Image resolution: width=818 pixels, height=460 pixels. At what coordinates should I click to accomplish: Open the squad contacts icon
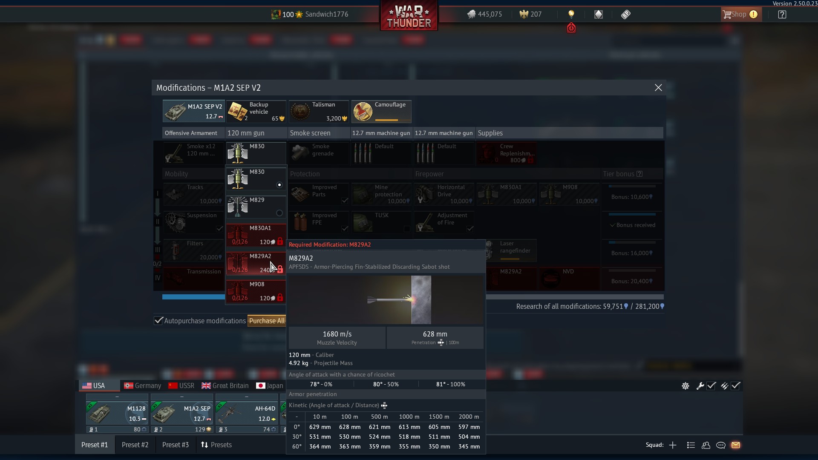click(x=706, y=445)
